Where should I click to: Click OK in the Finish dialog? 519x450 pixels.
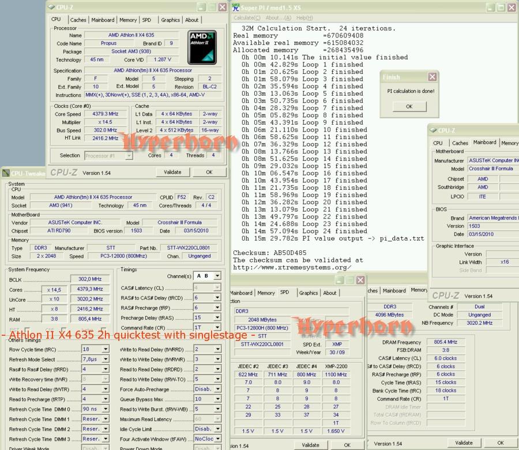pyautogui.click(x=409, y=106)
